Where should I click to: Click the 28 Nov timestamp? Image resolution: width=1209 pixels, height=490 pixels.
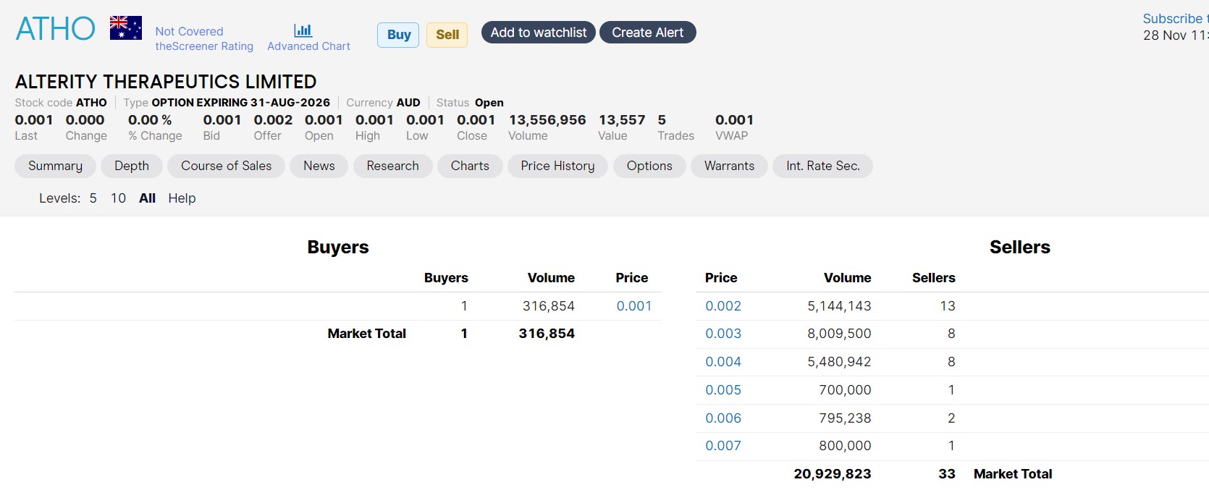[x=1176, y=35]
